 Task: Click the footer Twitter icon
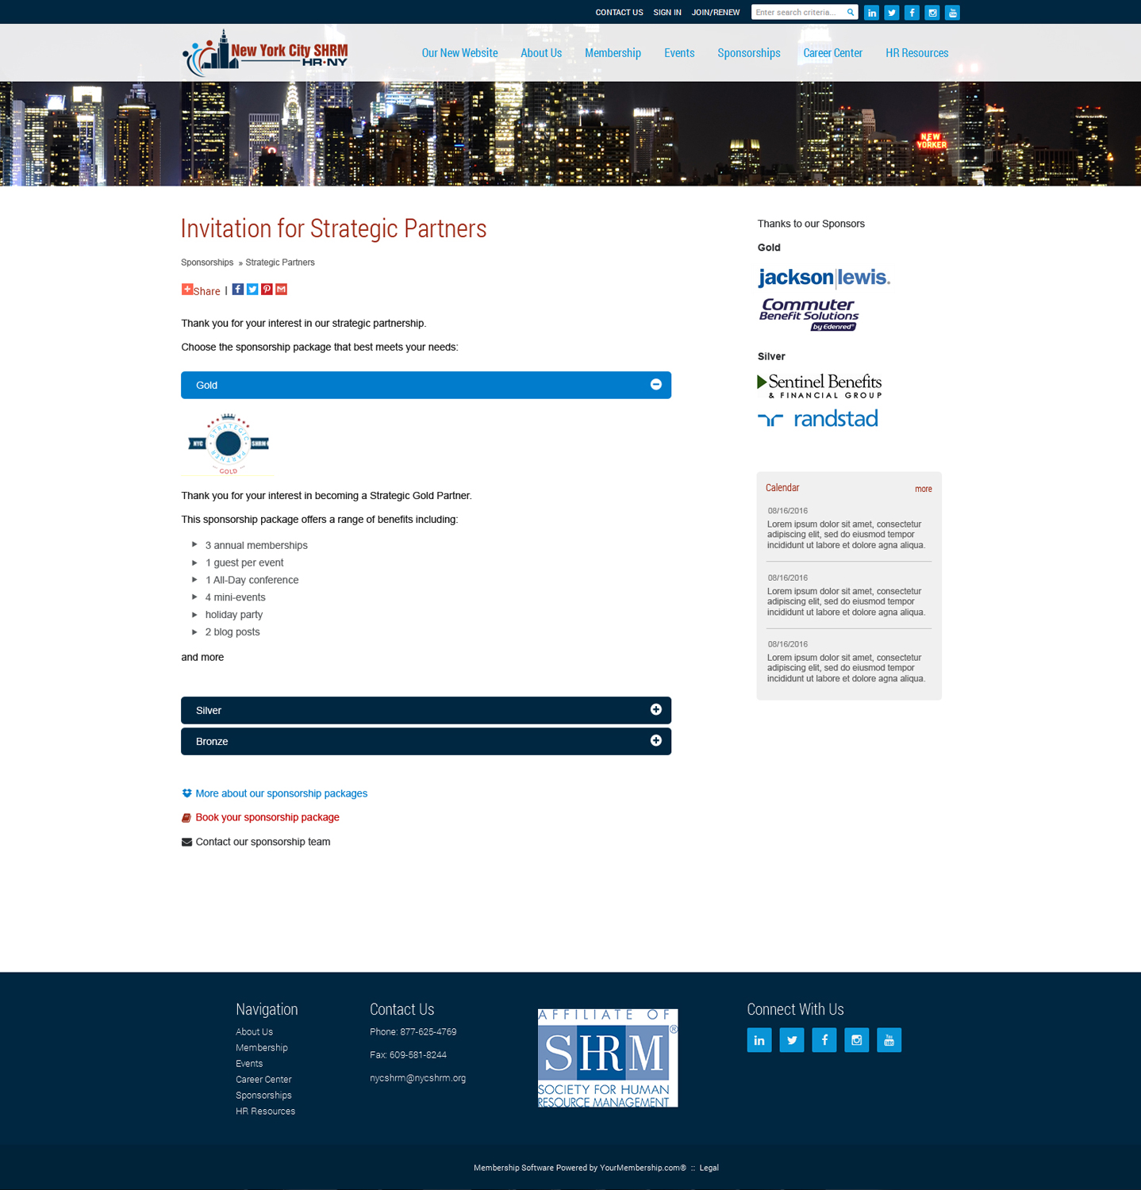792,1040
